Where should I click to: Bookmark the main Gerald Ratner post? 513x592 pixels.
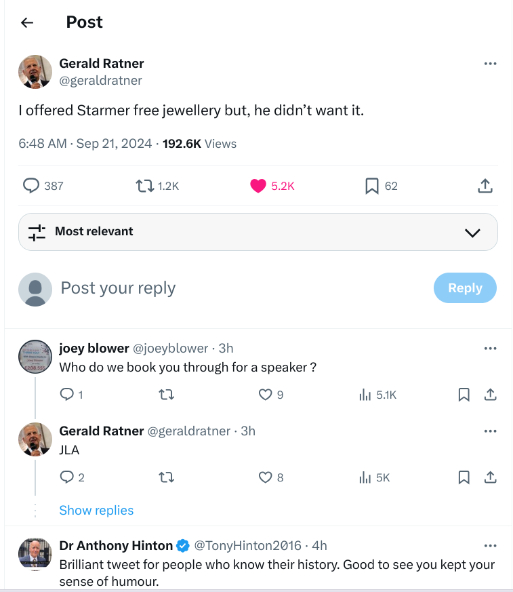pyautogui.click(x=371, y=186)
